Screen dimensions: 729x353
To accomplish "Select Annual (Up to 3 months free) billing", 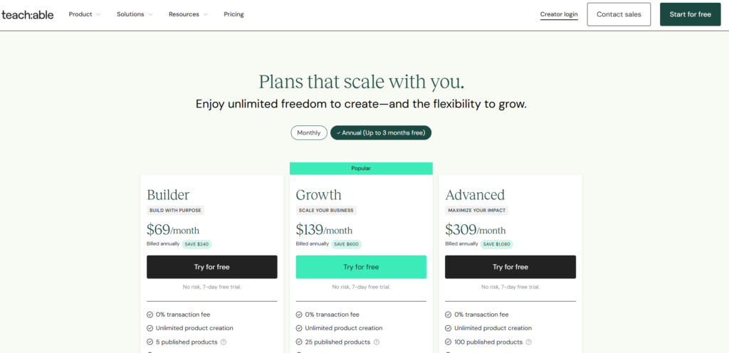I will coord(381,132).
